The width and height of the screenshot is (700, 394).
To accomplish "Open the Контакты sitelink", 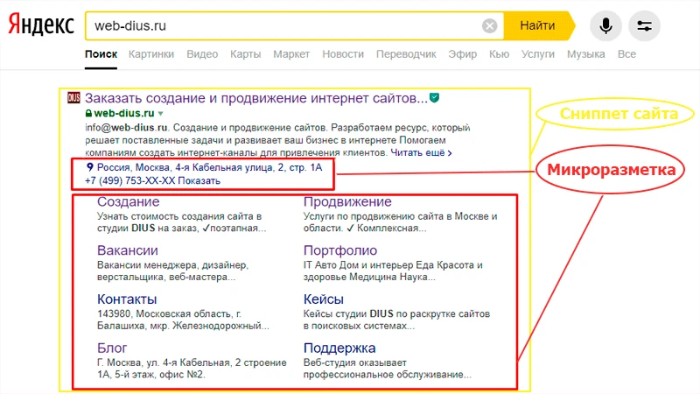I will (127, 299).
